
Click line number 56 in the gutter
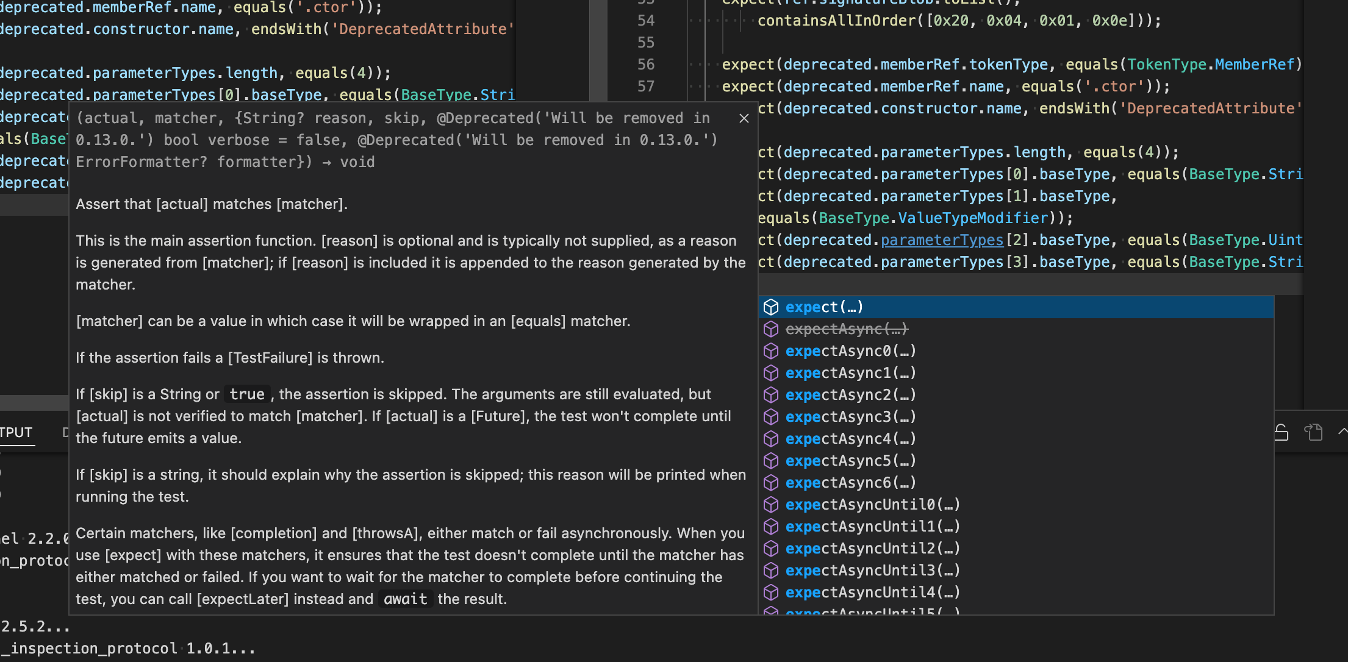[647, 65]
